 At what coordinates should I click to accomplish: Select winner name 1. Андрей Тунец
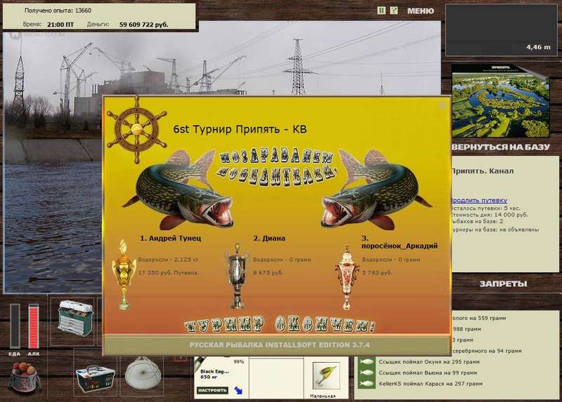point(171,239)
